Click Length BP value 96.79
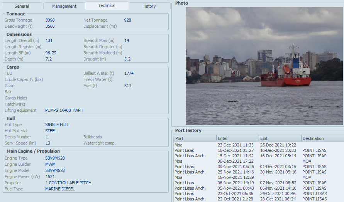The image size is (344, 202). [x=51, y=53]
